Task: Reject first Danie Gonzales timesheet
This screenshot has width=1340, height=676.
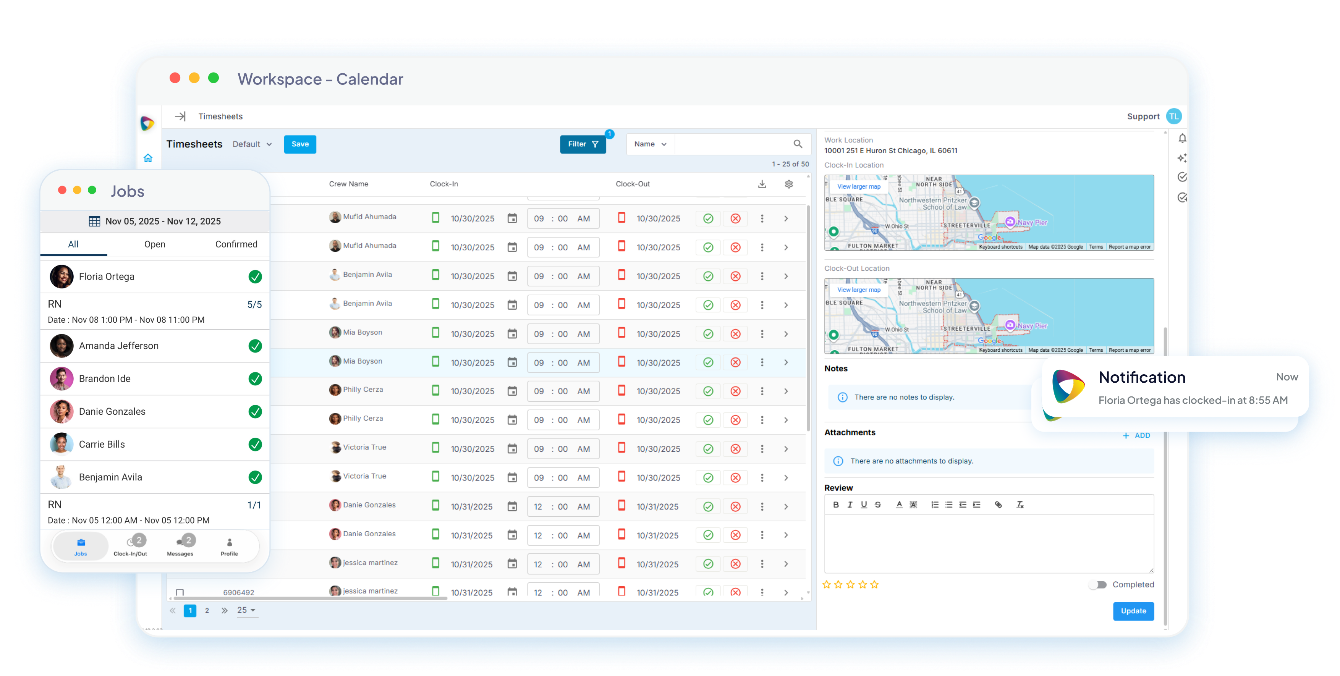Action: coord(736,506)
